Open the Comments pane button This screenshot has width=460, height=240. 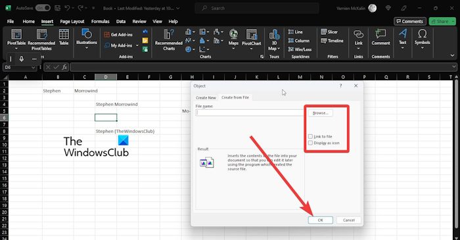coord(410,22)
